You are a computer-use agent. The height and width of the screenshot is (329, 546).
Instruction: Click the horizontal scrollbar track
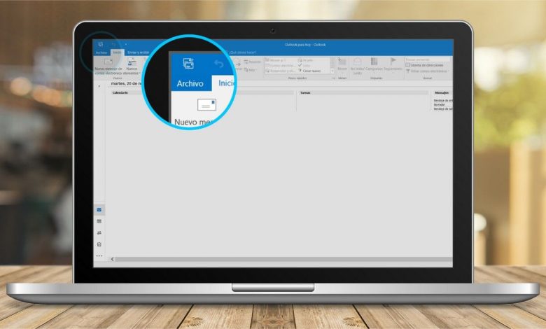pos(283,260)
